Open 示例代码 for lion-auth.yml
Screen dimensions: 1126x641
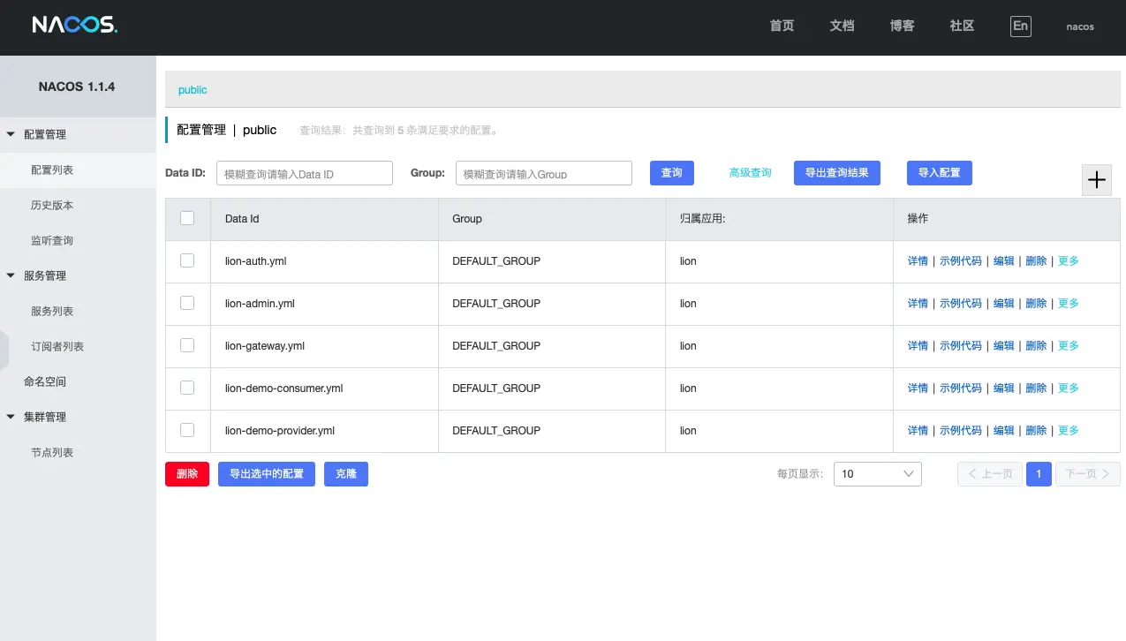[x=960, y=261]
